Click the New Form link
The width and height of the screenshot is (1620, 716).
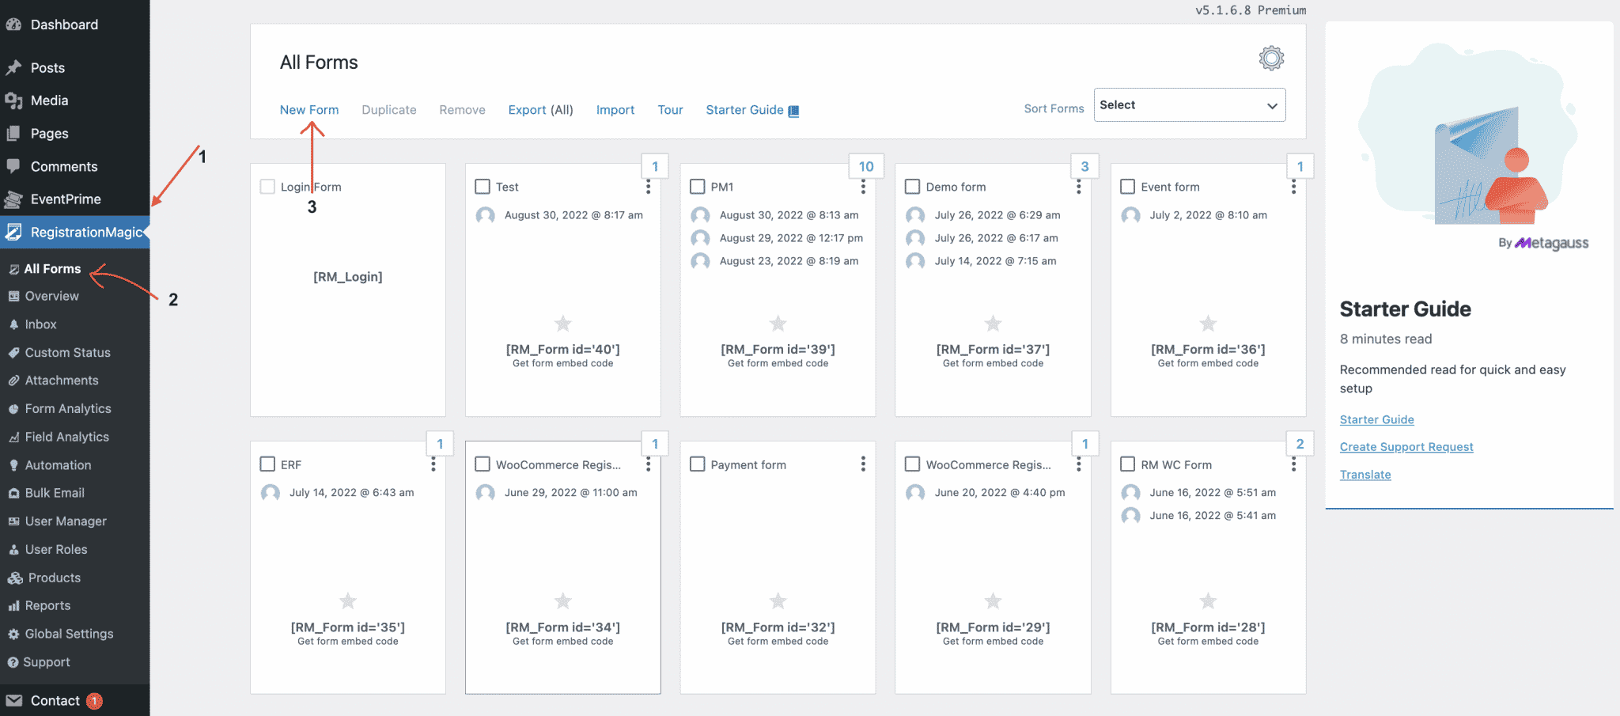coord(309,110)
